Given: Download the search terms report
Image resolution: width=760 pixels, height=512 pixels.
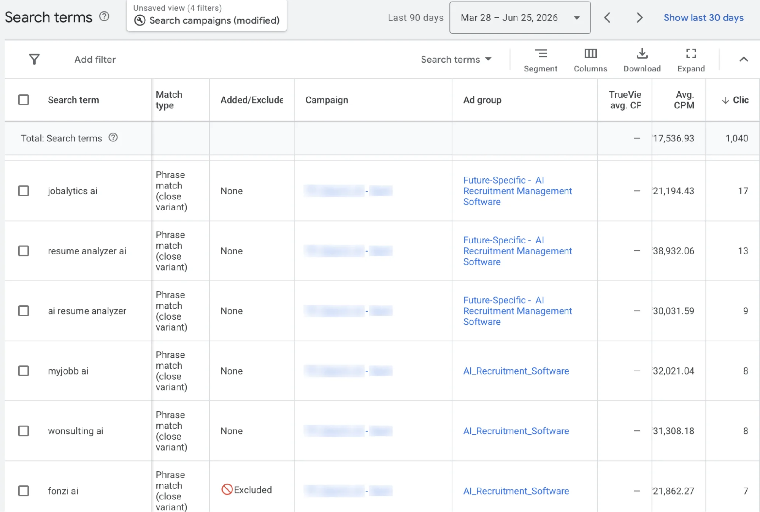Looking at the screenshot, I should (x=642, y=60).
